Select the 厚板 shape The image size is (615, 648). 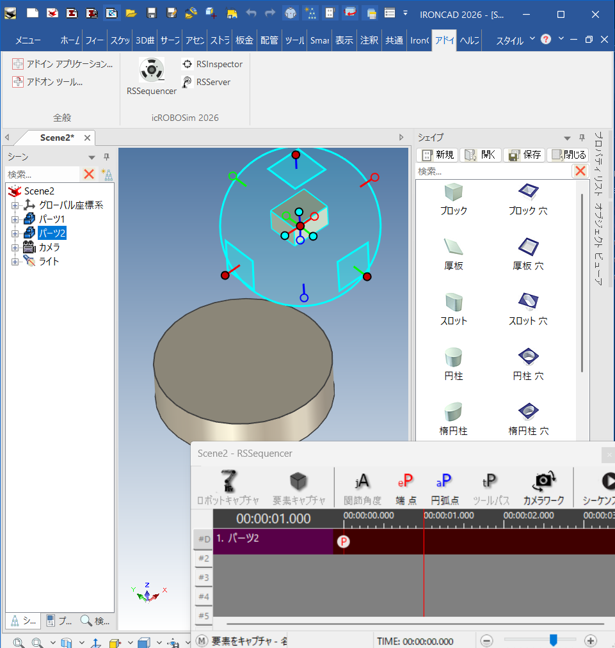coord(453,254)
